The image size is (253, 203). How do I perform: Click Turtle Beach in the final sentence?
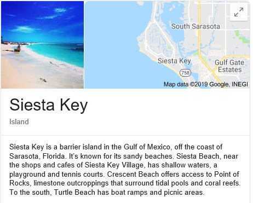tap(75, 192)
